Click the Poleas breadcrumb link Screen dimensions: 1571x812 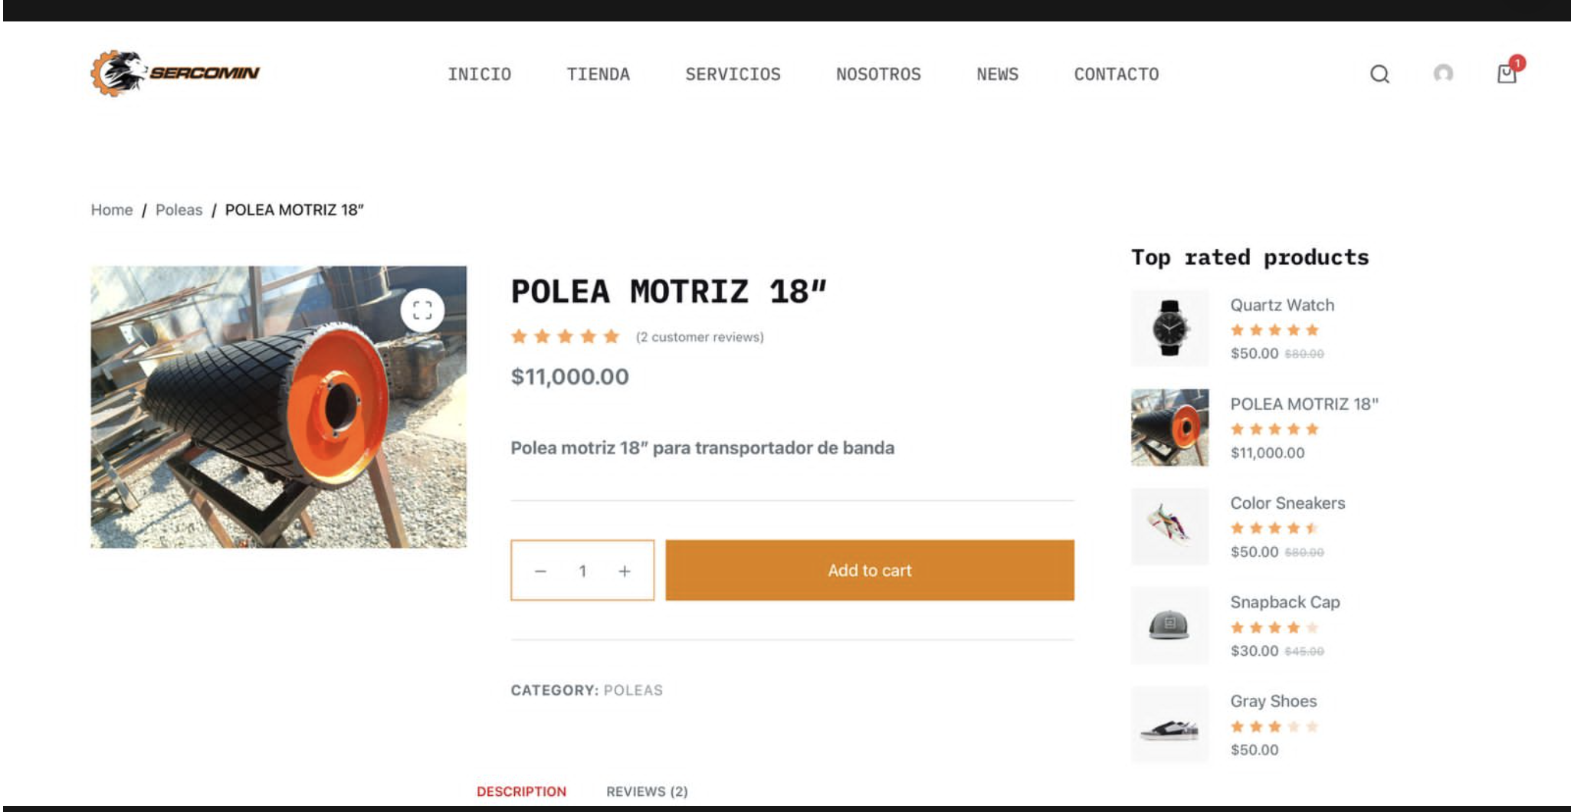point(179,210)
